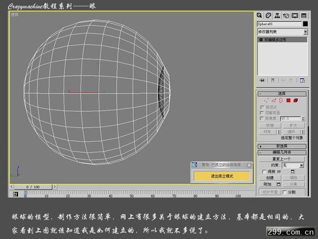
Task: Click the 透视 viewport label
Action: [x=14, y=15]
